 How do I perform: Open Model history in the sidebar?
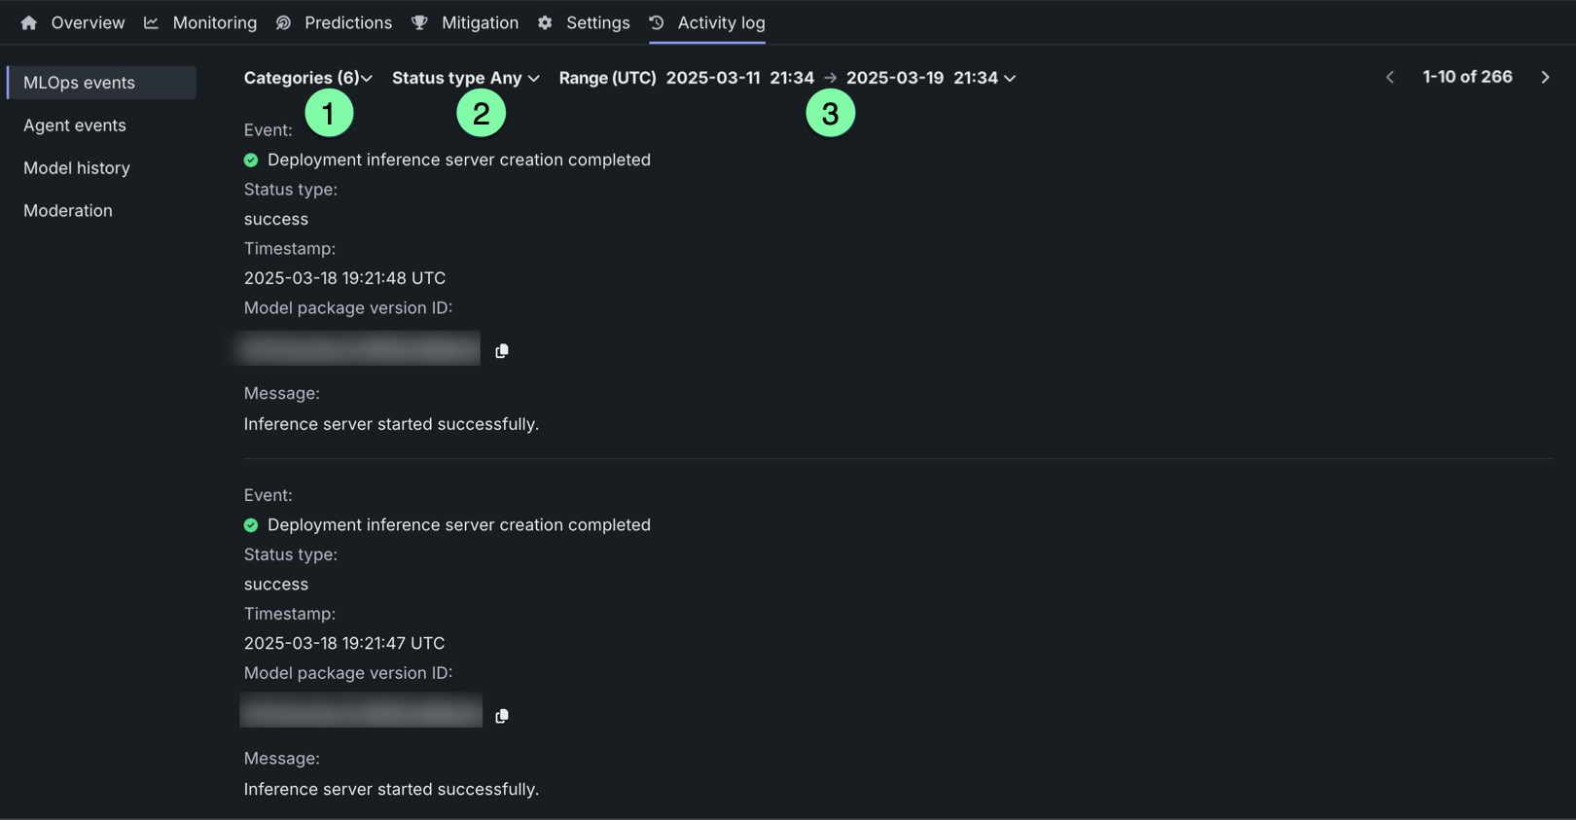pyautogui.click(x=77, y=168)
